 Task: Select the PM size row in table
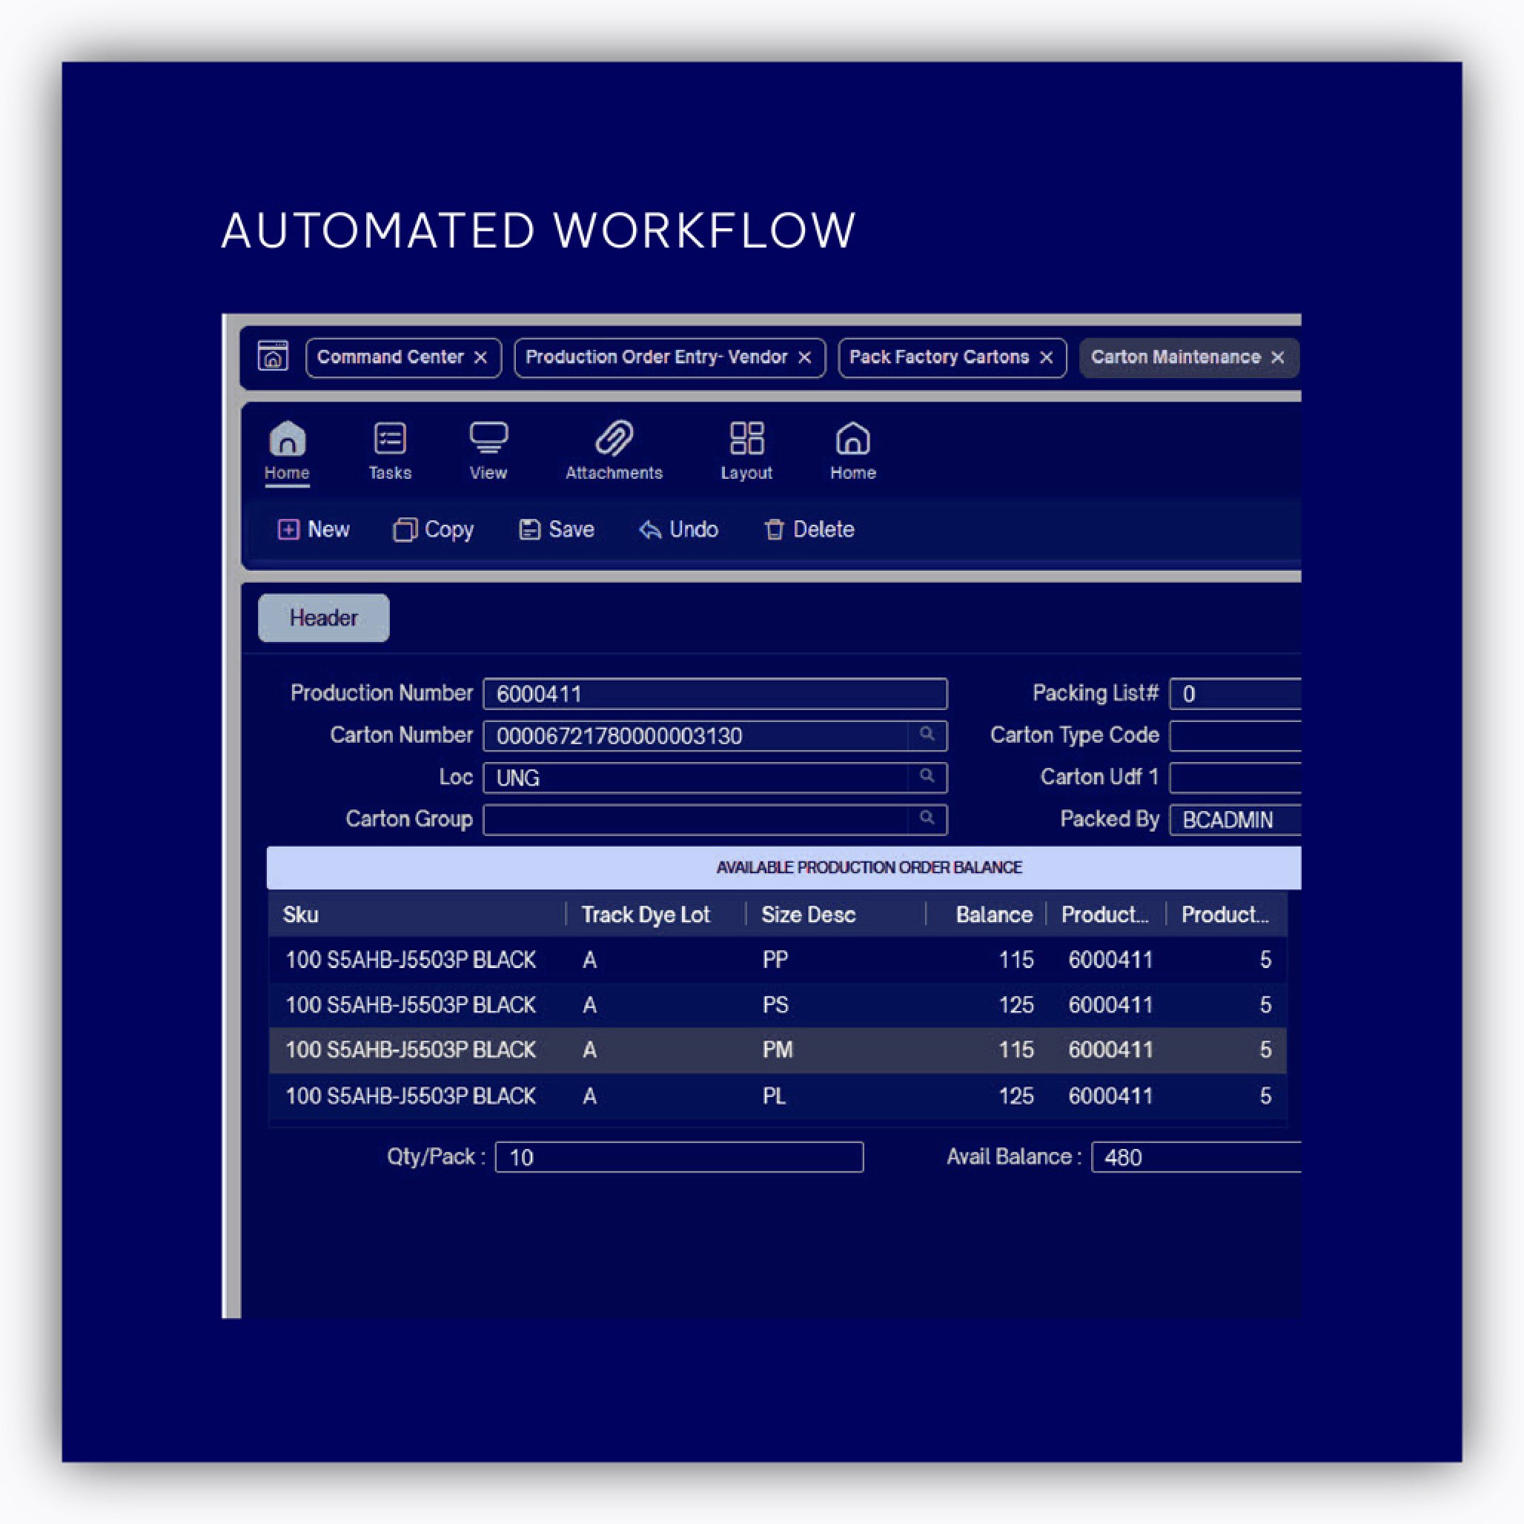(777, 1050)
